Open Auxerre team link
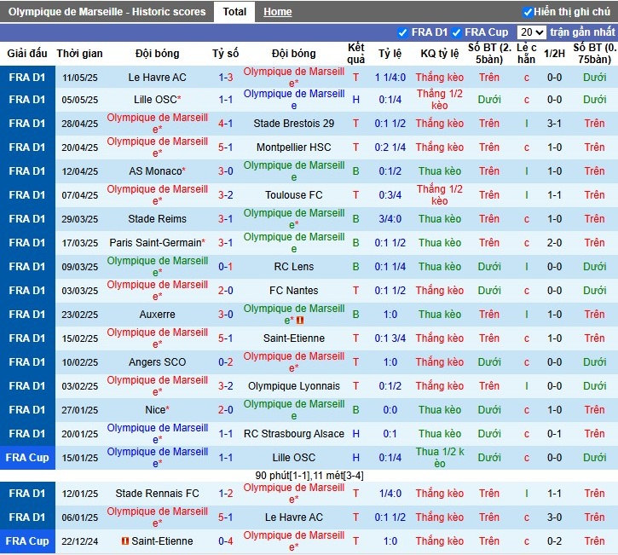 (x=157, y=315)
